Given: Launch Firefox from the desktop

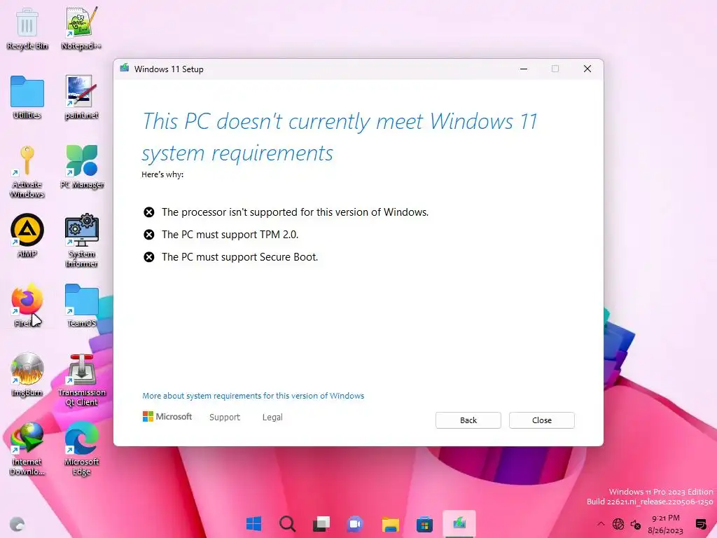Looking at the screenshot, I should 27,305.
